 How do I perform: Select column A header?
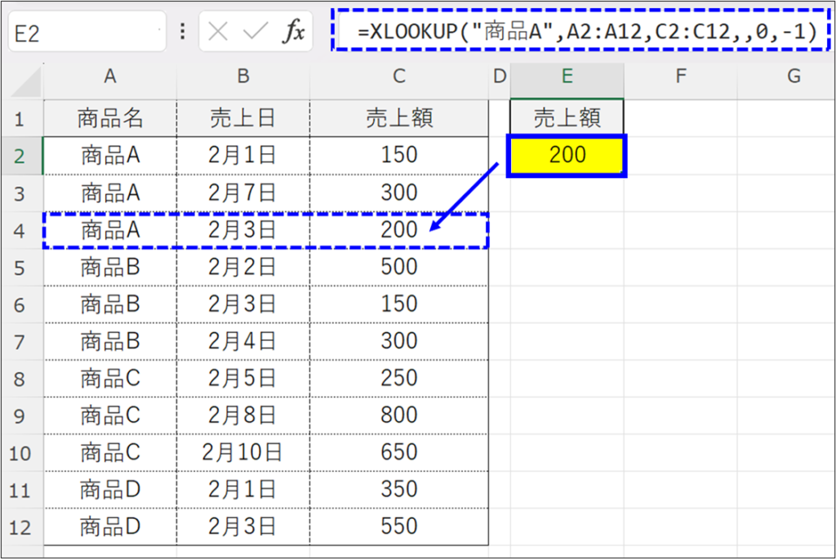pyautogui.click(x=109, y=77)
